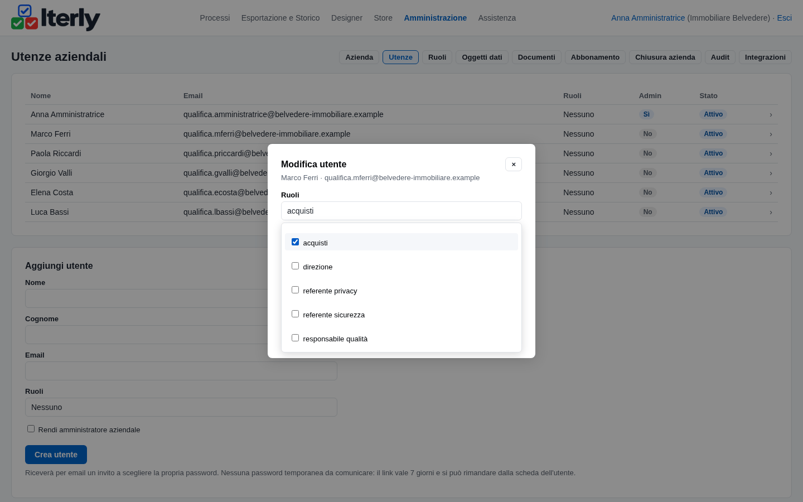Image resolution: width=803 pixels, height=502 pixels.
Task: Uncheck the acquisti role checkbox
Action: coord(296,242)
